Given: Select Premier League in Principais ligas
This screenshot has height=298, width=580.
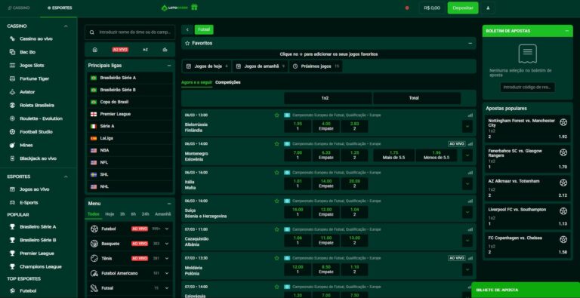Looking at the screenshot, I should [130, 114].
